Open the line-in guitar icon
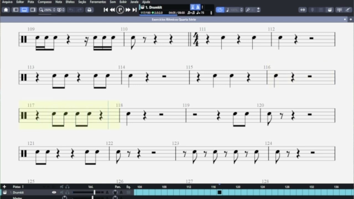 click(348, 10)
